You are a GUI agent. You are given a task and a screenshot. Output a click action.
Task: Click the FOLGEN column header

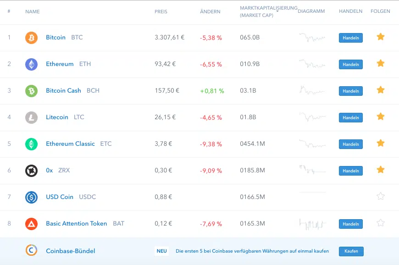click(x=380, y=11)
